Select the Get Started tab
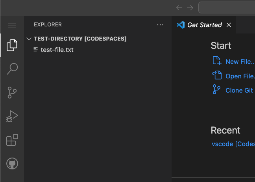The height and width of the screenshot is (182, 255). point(204,25)
